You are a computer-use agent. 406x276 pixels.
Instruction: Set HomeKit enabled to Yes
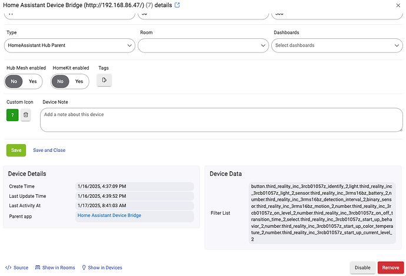pyautogui.click(x=79, y=81)
